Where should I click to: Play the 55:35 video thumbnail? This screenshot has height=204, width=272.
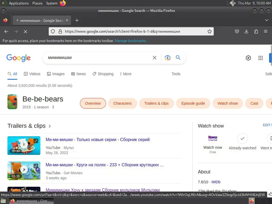click(24, 171)
